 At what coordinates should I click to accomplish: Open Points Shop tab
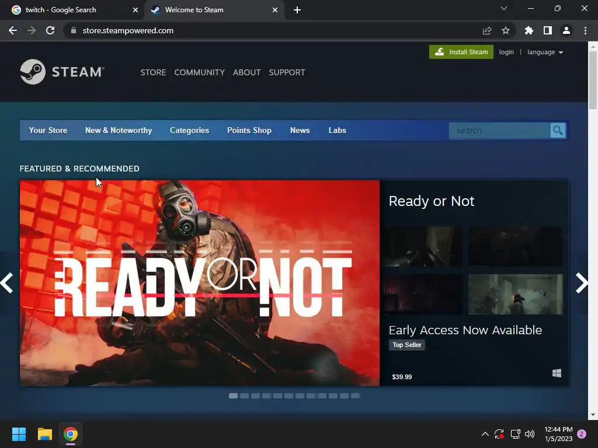coord(249,130)
